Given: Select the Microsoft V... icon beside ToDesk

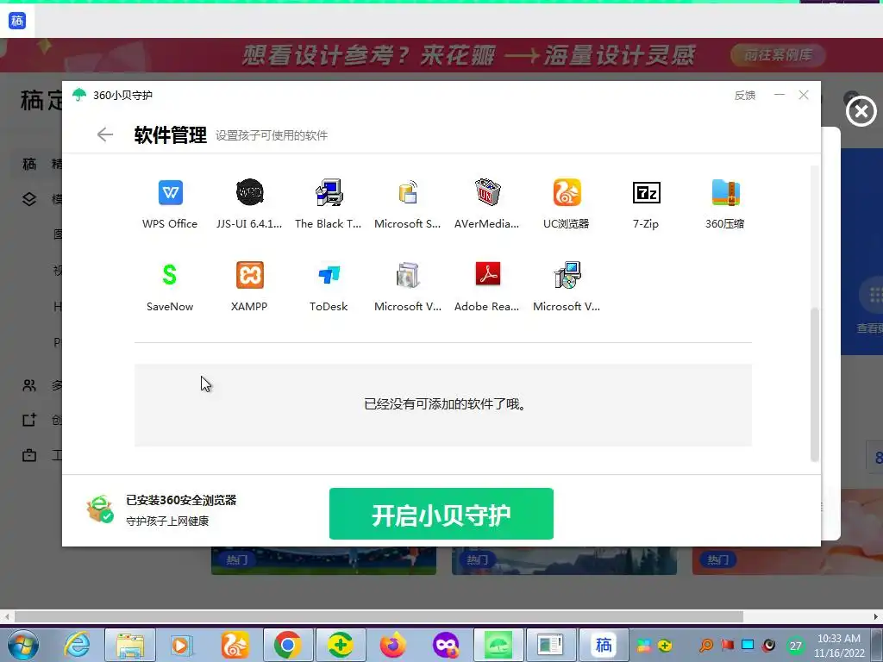Looking at the screenshot, I should [x=408, y=275].
